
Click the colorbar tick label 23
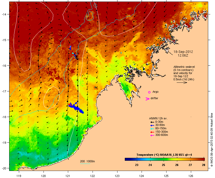tap(137, 165)
